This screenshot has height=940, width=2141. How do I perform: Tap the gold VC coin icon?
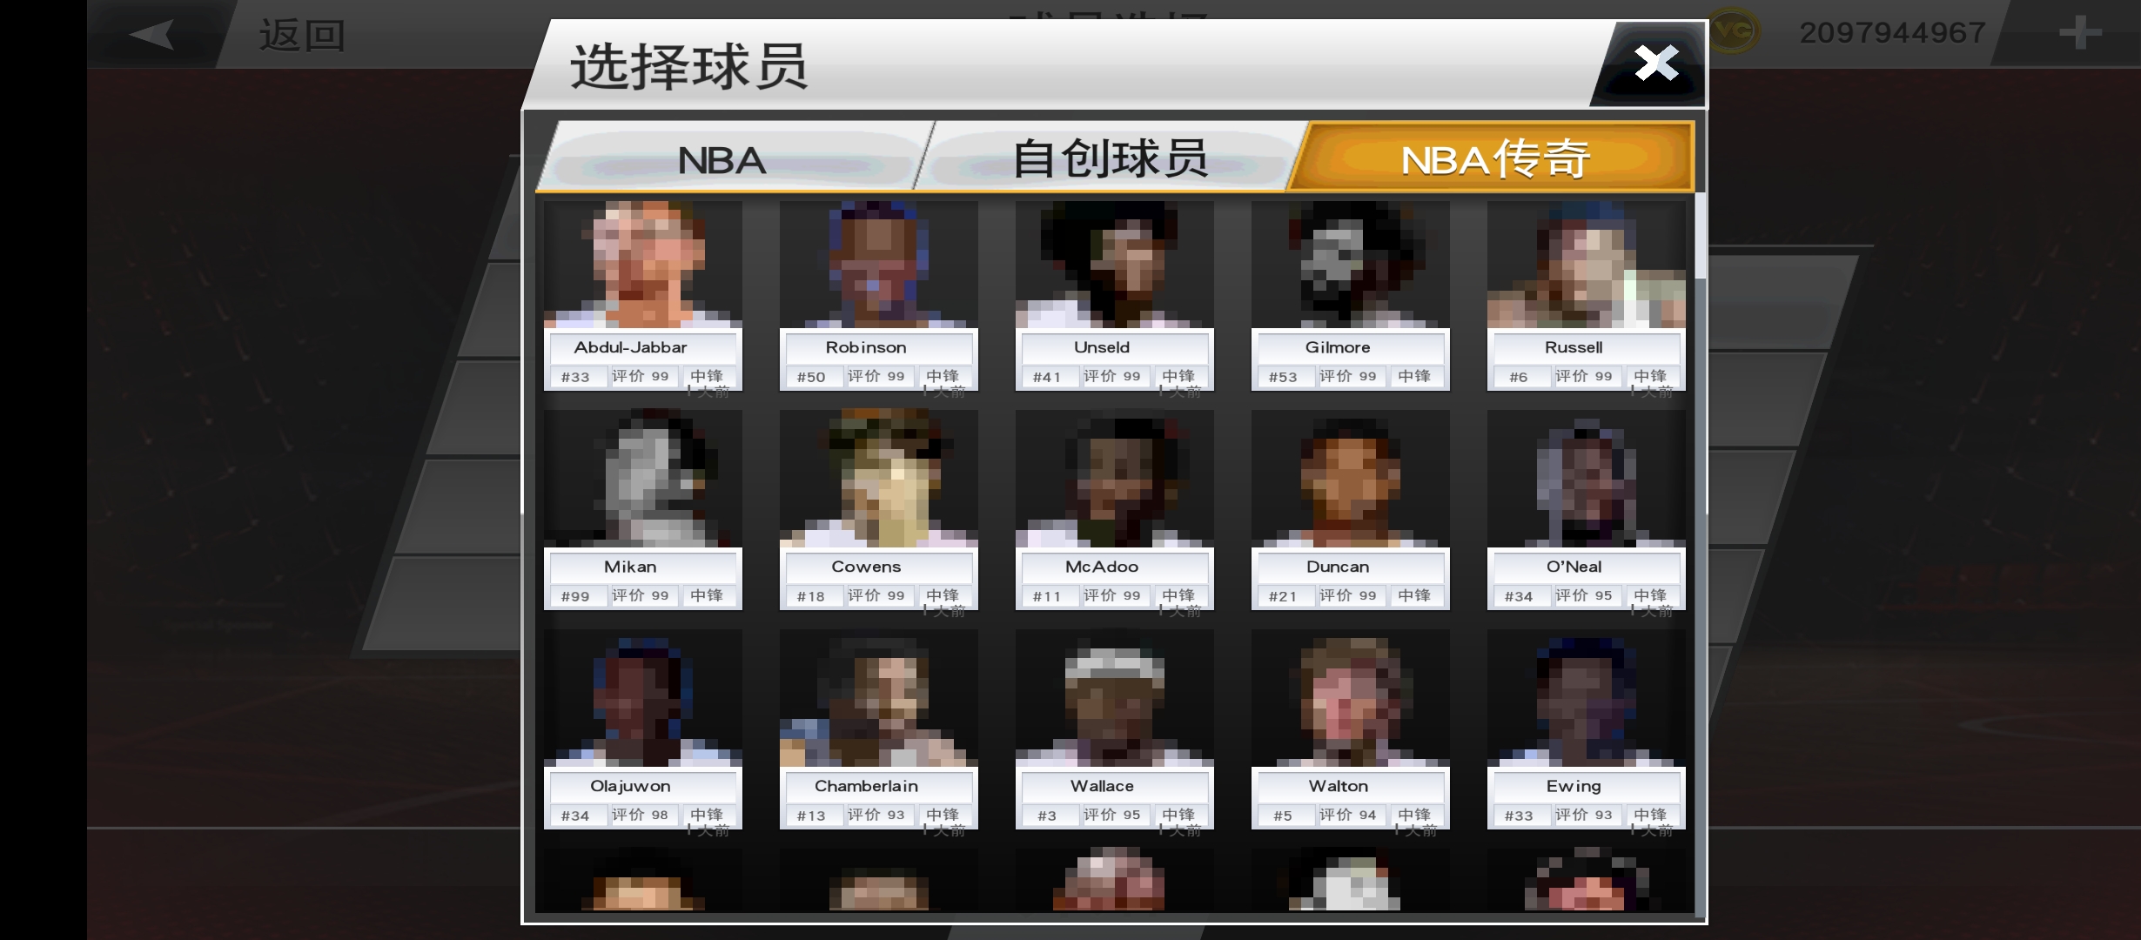(x=1733, y=32)
